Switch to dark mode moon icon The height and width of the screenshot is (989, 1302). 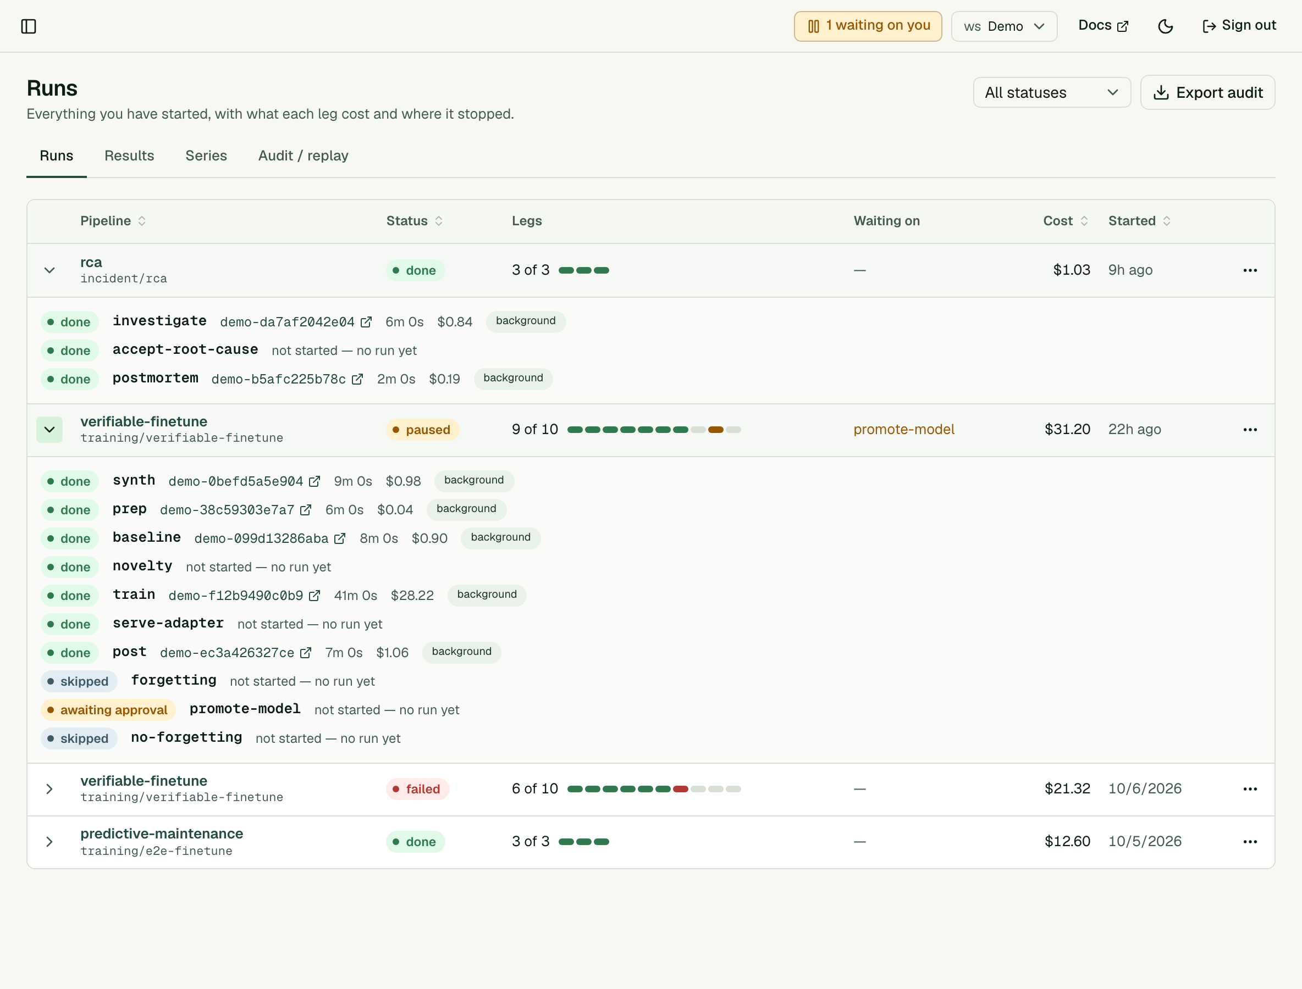[1165, 26]
